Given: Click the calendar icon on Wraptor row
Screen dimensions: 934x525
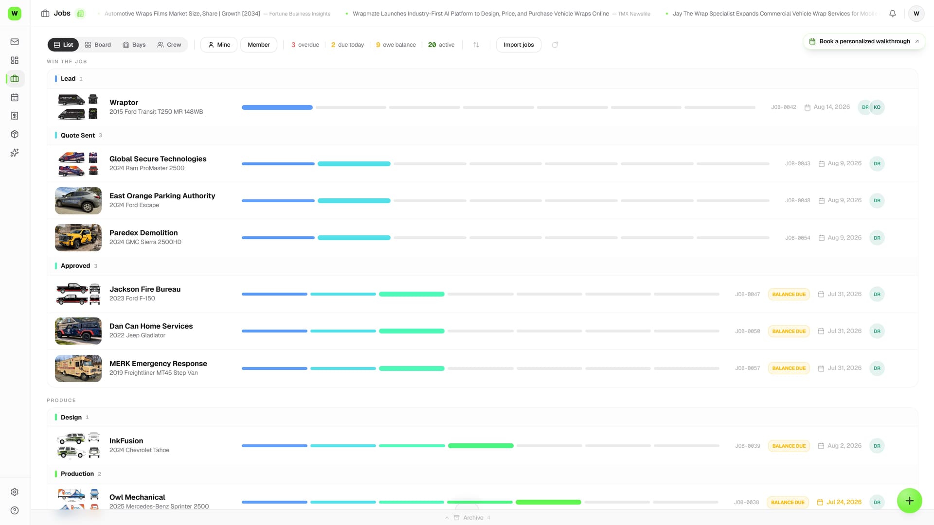Looking at the screenshot, I should 808,107.
